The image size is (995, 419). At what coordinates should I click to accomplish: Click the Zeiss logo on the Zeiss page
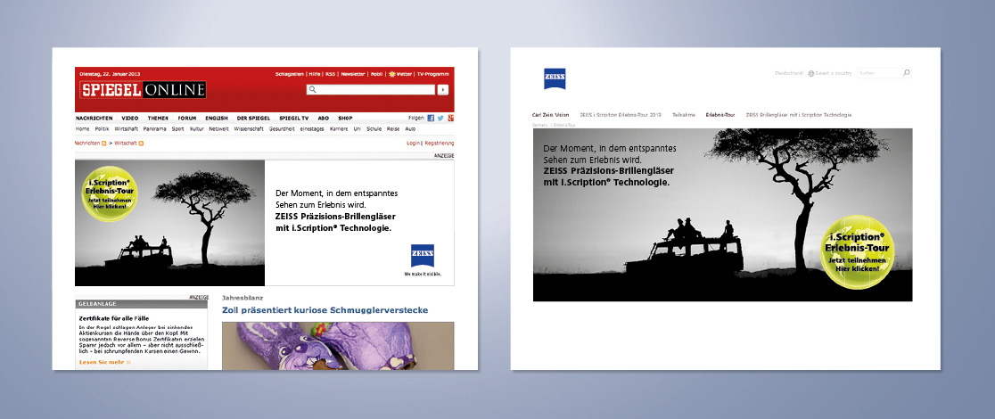(555, 78)
